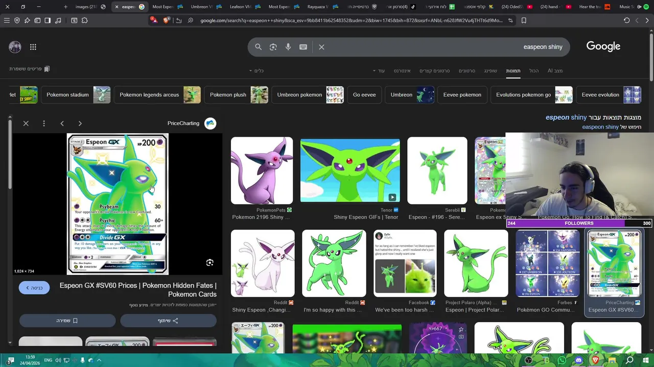The height and width of the screenshot is (367, 654).
Task: Open Brave shields icon in toolbar
Action: [17, 20]
